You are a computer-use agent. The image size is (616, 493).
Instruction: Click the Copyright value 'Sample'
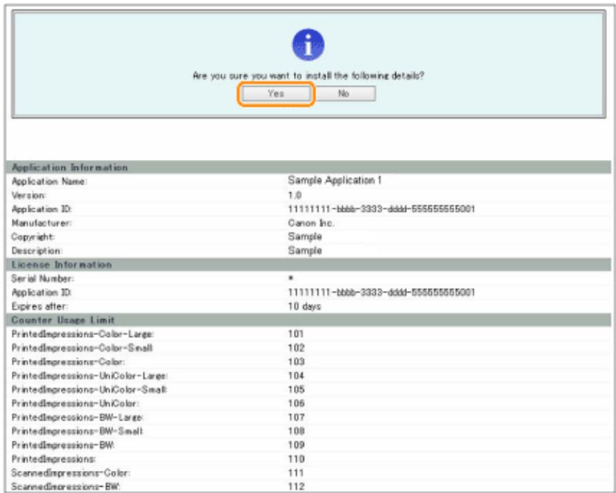point(305,237)
